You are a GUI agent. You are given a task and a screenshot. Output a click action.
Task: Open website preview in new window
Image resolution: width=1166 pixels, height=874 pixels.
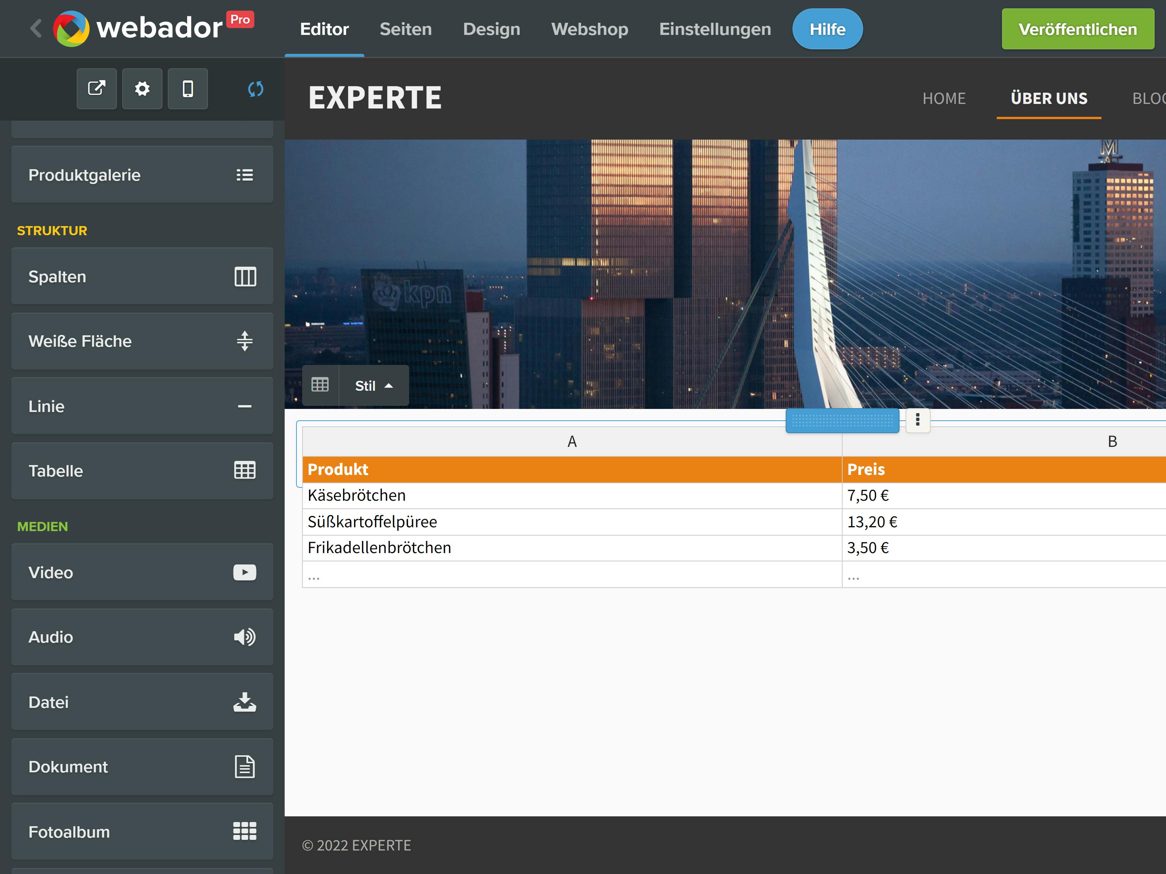click(x=96, y=88)
